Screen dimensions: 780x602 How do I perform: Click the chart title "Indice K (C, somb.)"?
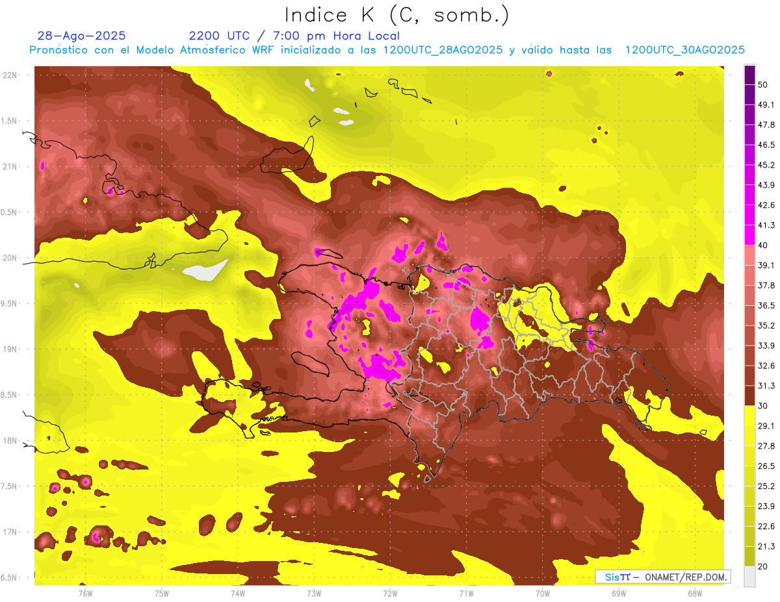(397, 15)
